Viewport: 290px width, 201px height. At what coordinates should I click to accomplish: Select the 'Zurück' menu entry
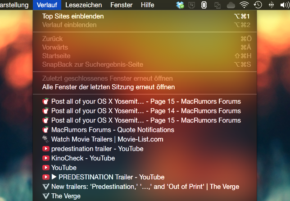[x=145, y=39]
